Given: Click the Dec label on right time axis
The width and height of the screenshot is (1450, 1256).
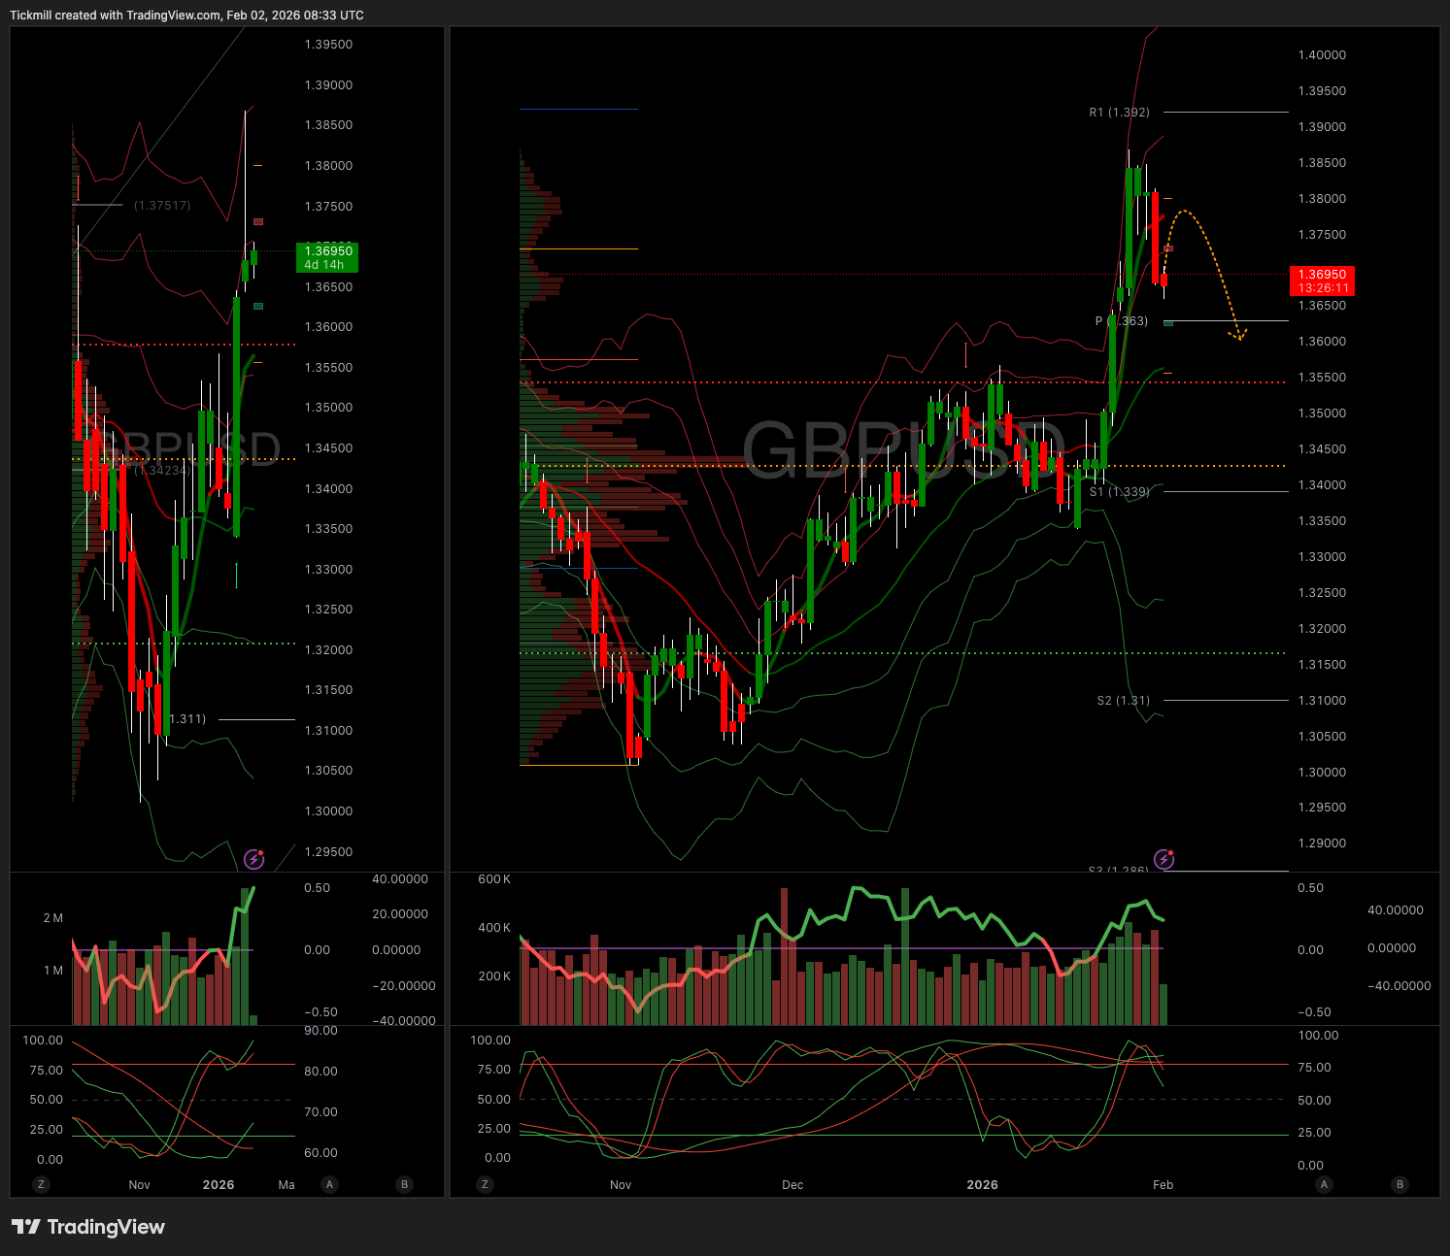Looking at the screenshot, I should [x=792, y=1185].
